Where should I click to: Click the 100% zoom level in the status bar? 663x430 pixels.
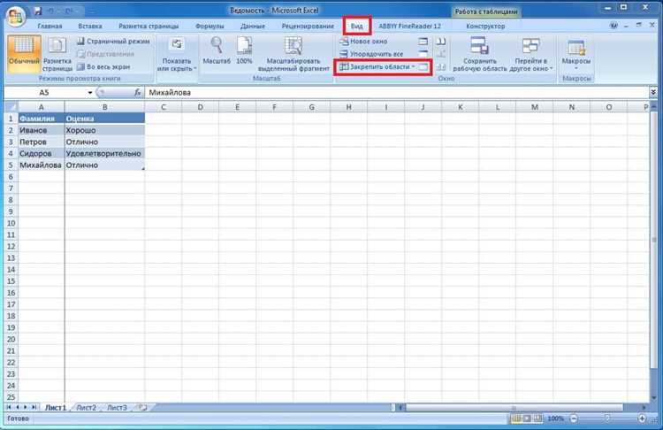pos(555,418)
